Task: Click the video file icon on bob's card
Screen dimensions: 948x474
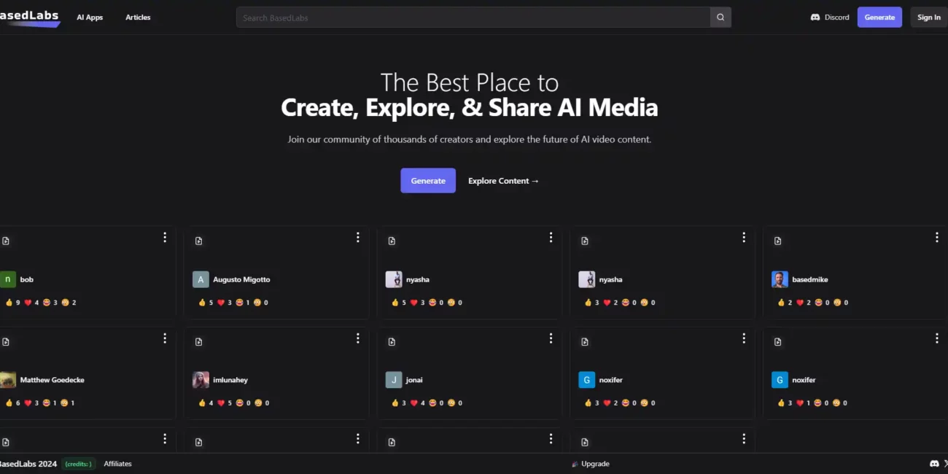Action: pyautogui.click(x=6, y=241)
